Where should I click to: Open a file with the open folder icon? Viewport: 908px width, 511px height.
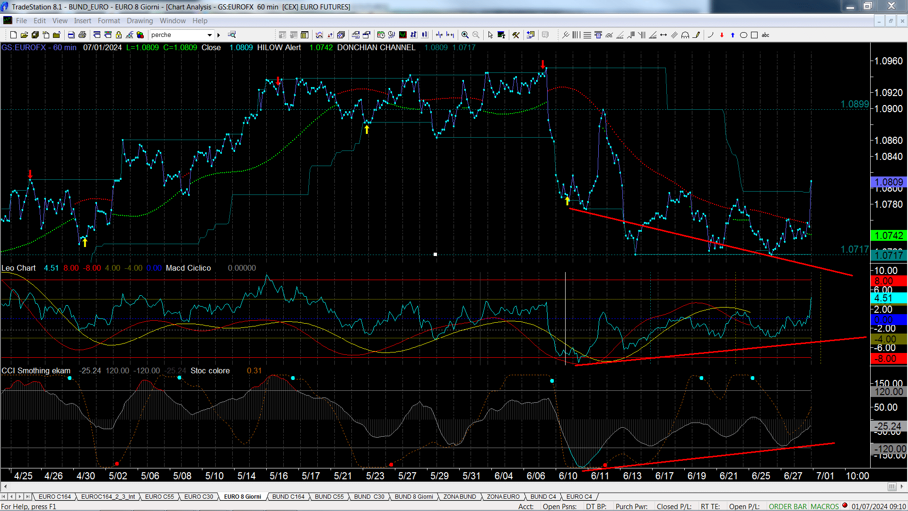point(24,35)
